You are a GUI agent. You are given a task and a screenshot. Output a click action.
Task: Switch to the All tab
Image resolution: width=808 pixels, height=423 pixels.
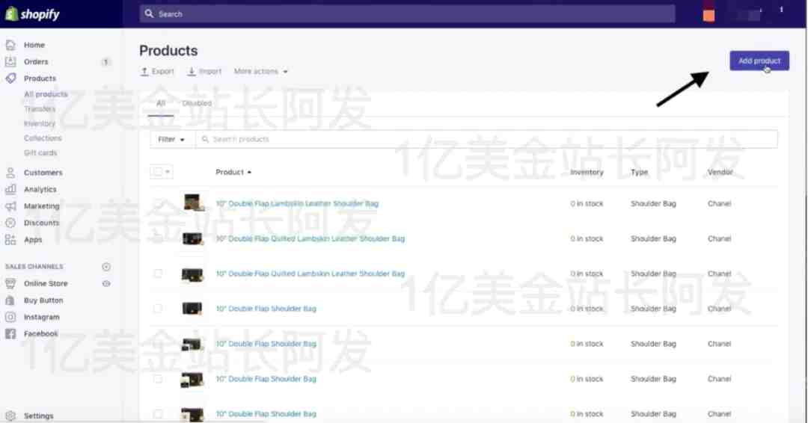161,103
